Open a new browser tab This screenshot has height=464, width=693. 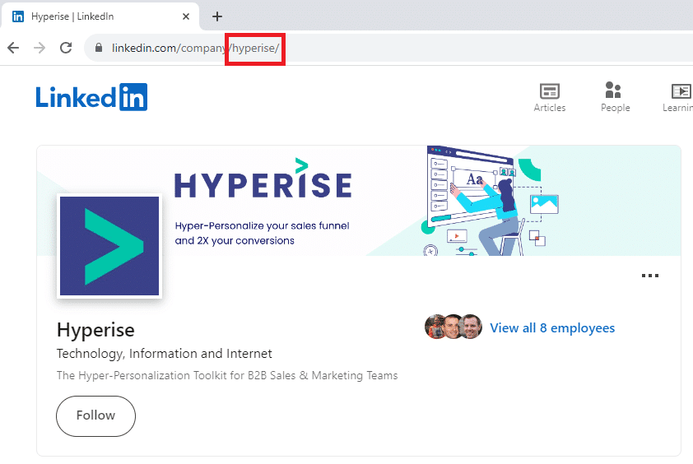pos(217,16)
